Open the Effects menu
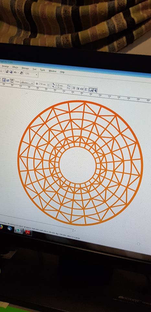151x312 pixels. click(15, 67)
